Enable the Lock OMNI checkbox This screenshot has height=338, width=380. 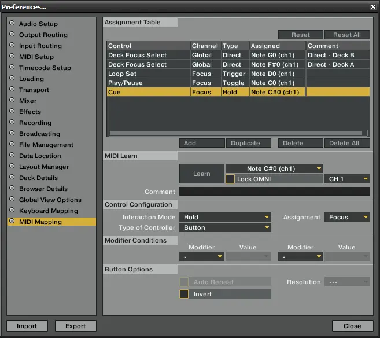[x=230, y=179]
